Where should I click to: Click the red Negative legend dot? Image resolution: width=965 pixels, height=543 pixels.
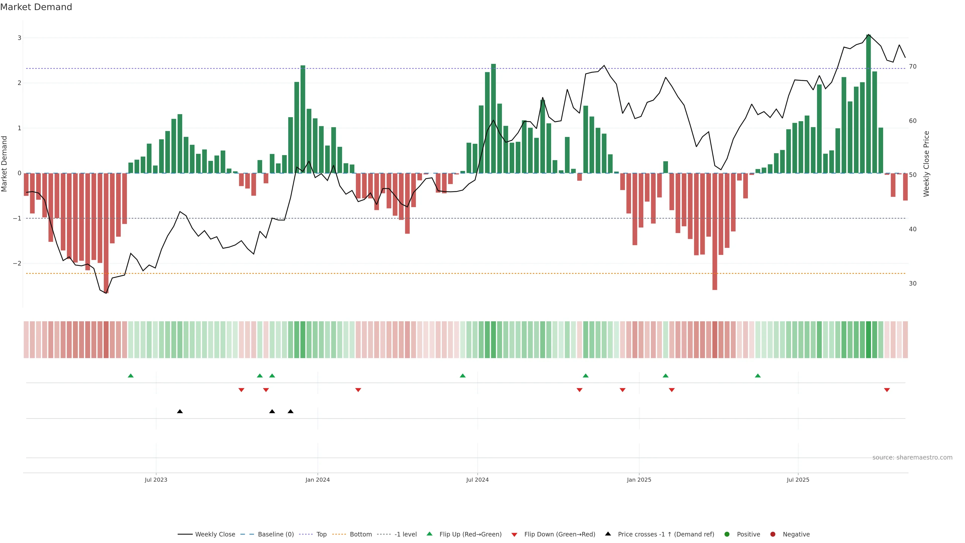click(773, 534)
